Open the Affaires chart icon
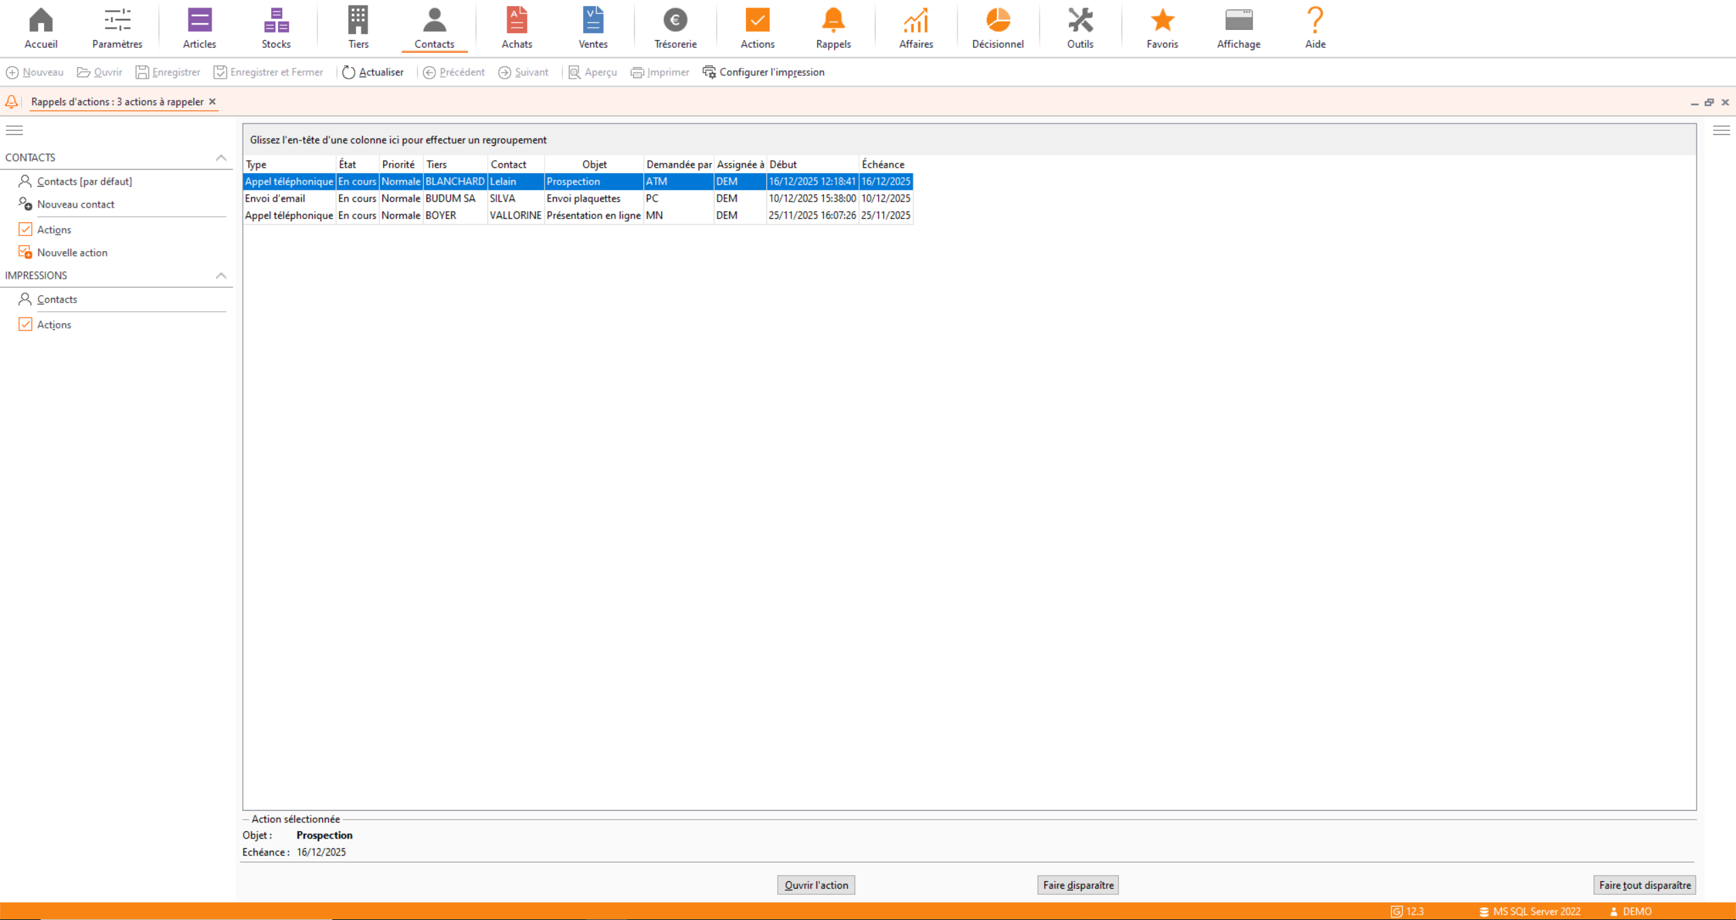The image size is (1736, 920). click(x=915, y=20)
